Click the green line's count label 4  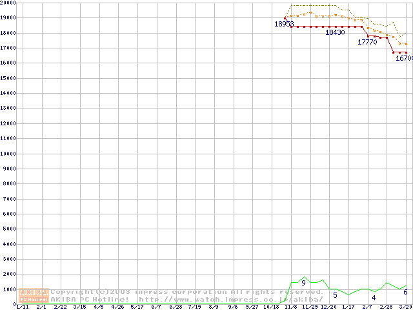point(374,298)
